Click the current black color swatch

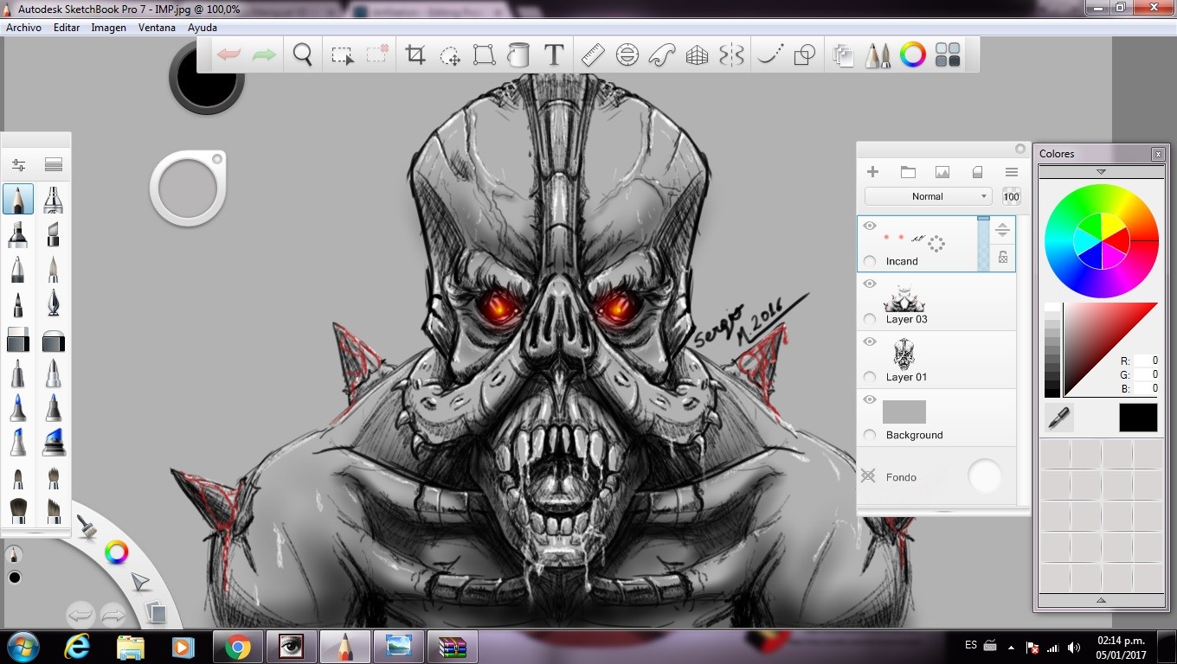coord(1138,418)
